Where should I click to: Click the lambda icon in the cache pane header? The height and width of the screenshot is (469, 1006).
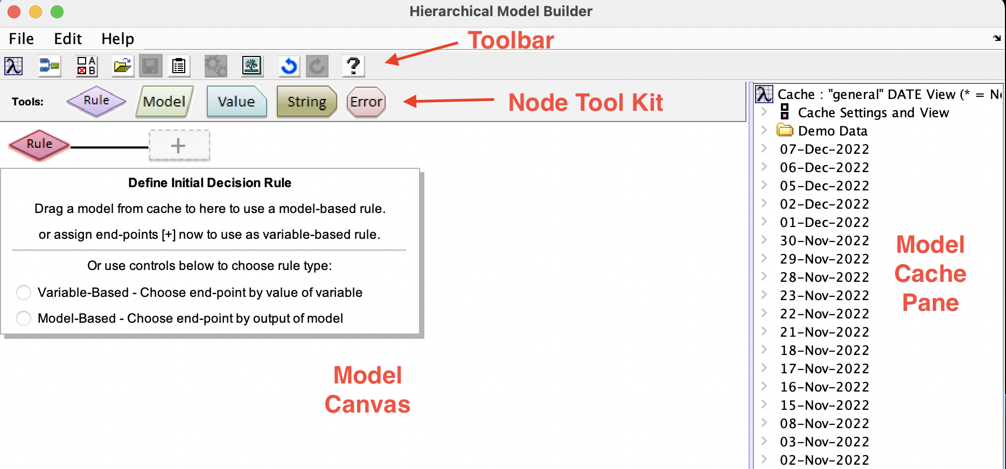764,94
